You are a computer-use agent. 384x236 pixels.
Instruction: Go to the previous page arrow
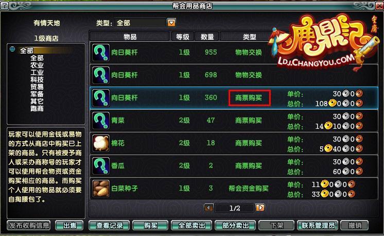tap(208, 208)
